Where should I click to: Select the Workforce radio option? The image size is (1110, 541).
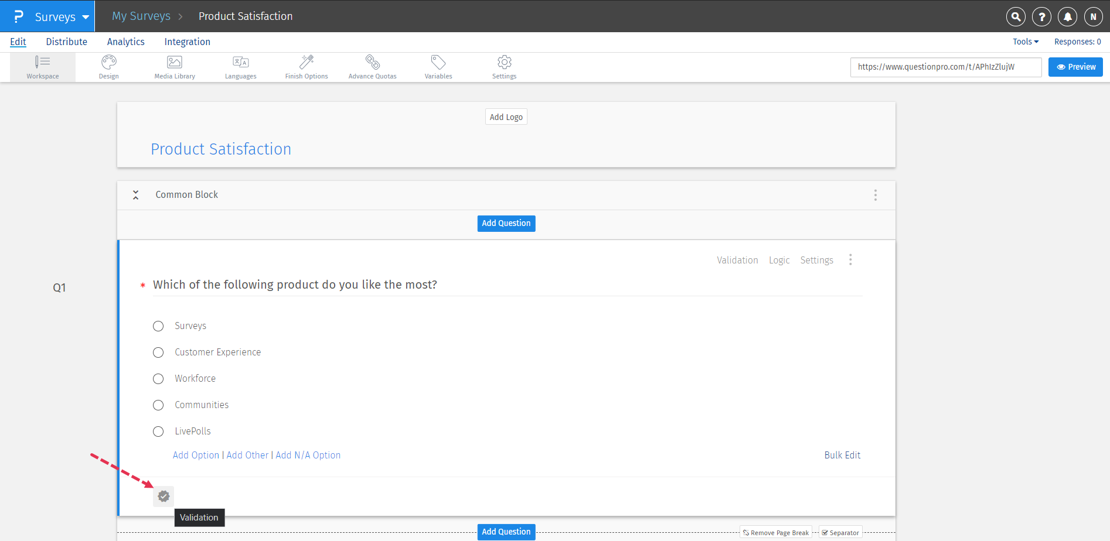(158, 379)
